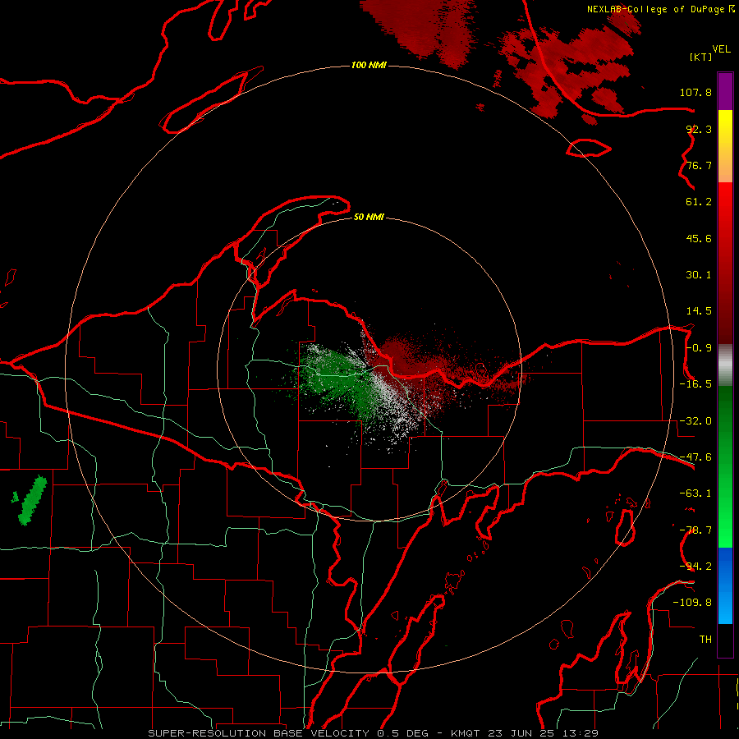This screenshot has height=739, width=739.
Task: Click the -109.8 legend value
Action: tap(692, 603)
